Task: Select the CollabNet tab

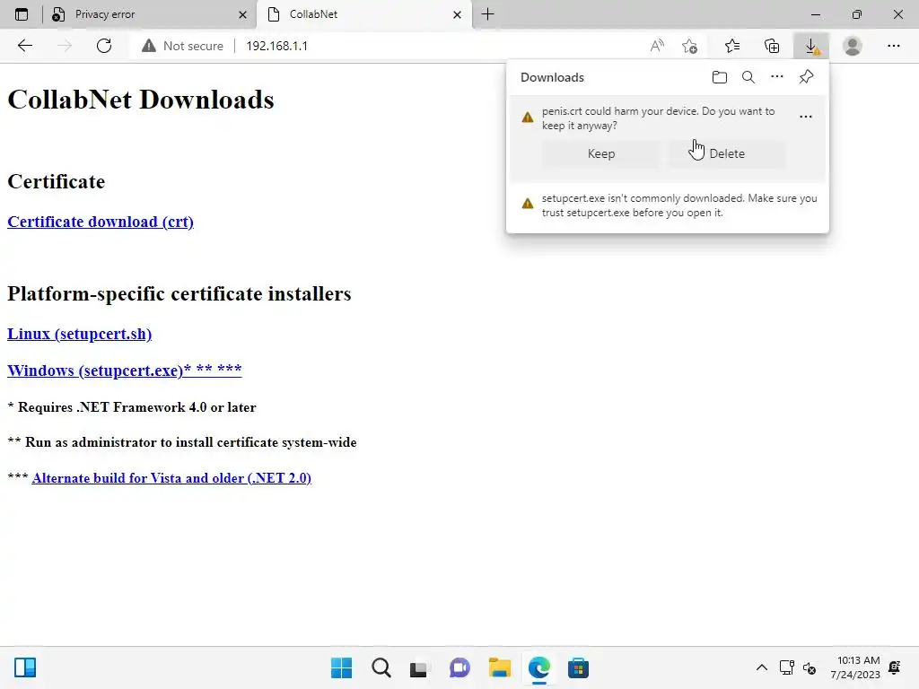Action: (363, 14)
